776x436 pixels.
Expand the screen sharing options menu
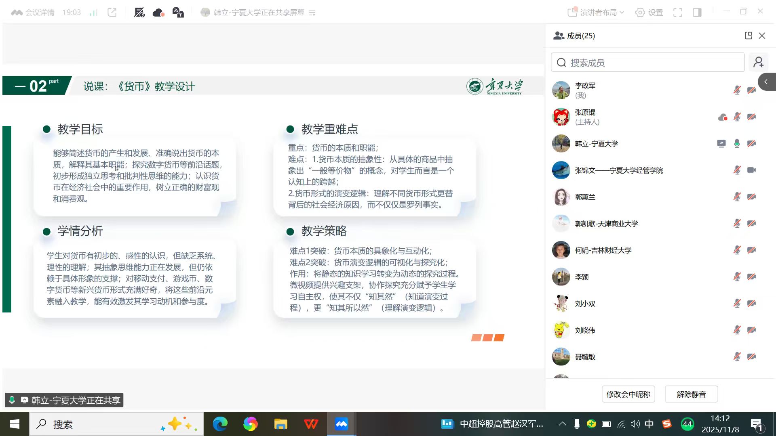[312, 13]
